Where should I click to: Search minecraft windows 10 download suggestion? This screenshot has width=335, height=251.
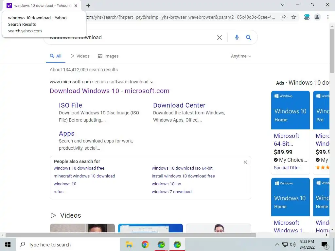pyautogui.click(x=84, y=176)
